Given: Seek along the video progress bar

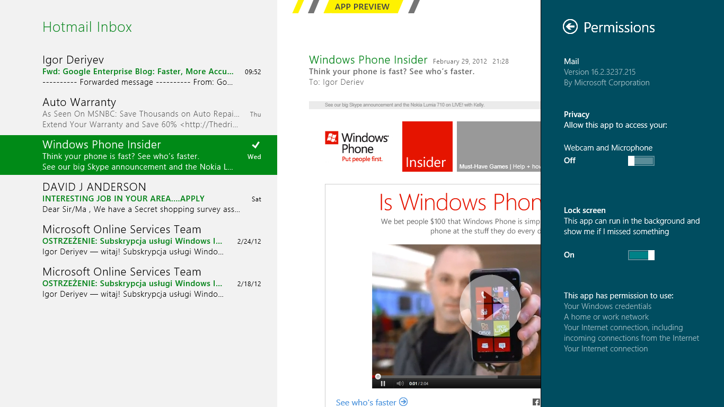Looking at the screenshot, I should coord(456,377).
